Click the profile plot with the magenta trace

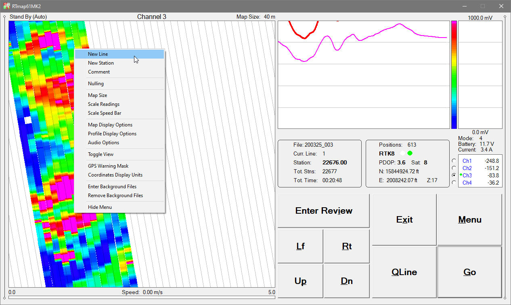[364, 75]
